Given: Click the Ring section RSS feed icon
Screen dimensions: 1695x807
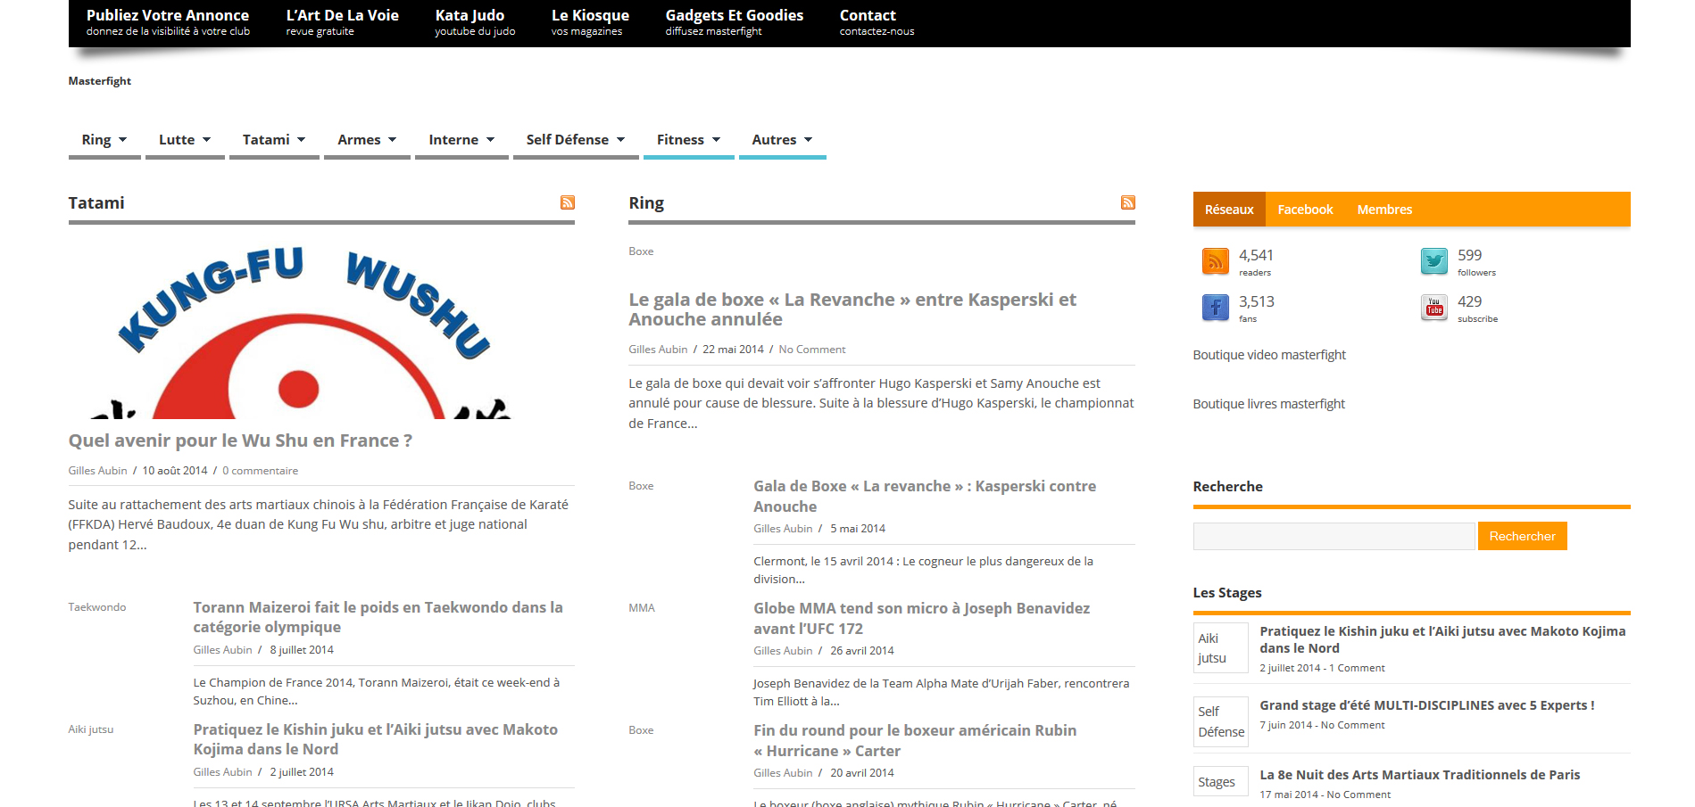Looking at the screenshot, I should [1127, 203].
